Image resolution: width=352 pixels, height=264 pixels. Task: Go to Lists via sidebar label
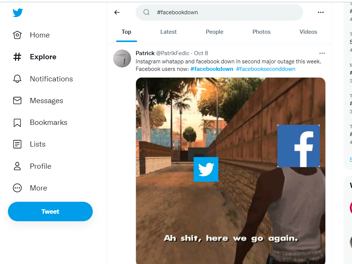pos(38,144)
